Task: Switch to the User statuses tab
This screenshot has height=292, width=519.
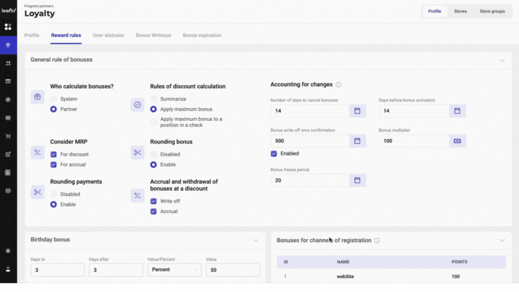Action: point(108,35)
